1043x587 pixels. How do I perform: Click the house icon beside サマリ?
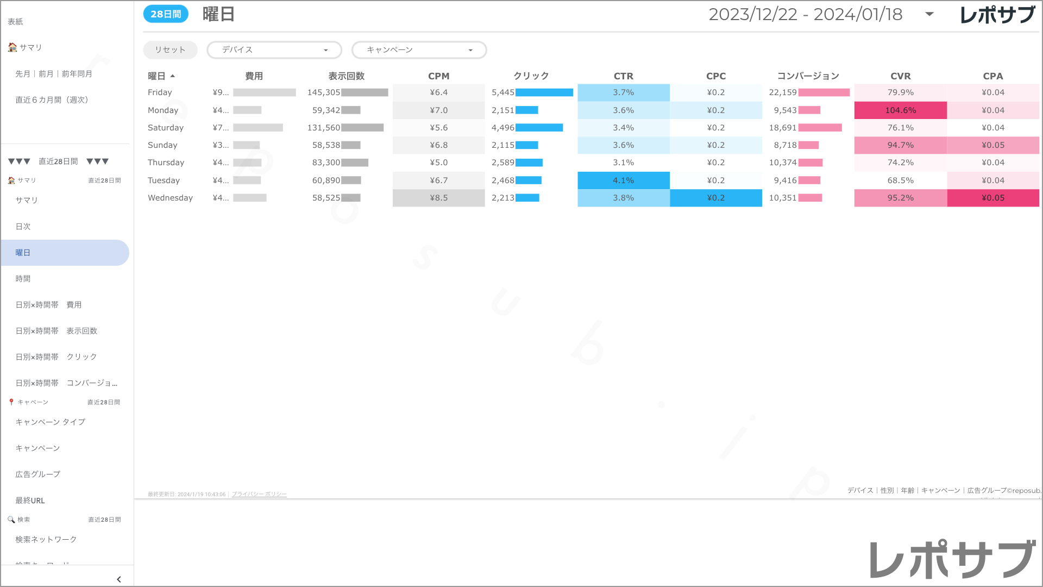pyautogui.click(x=12, y=47)
